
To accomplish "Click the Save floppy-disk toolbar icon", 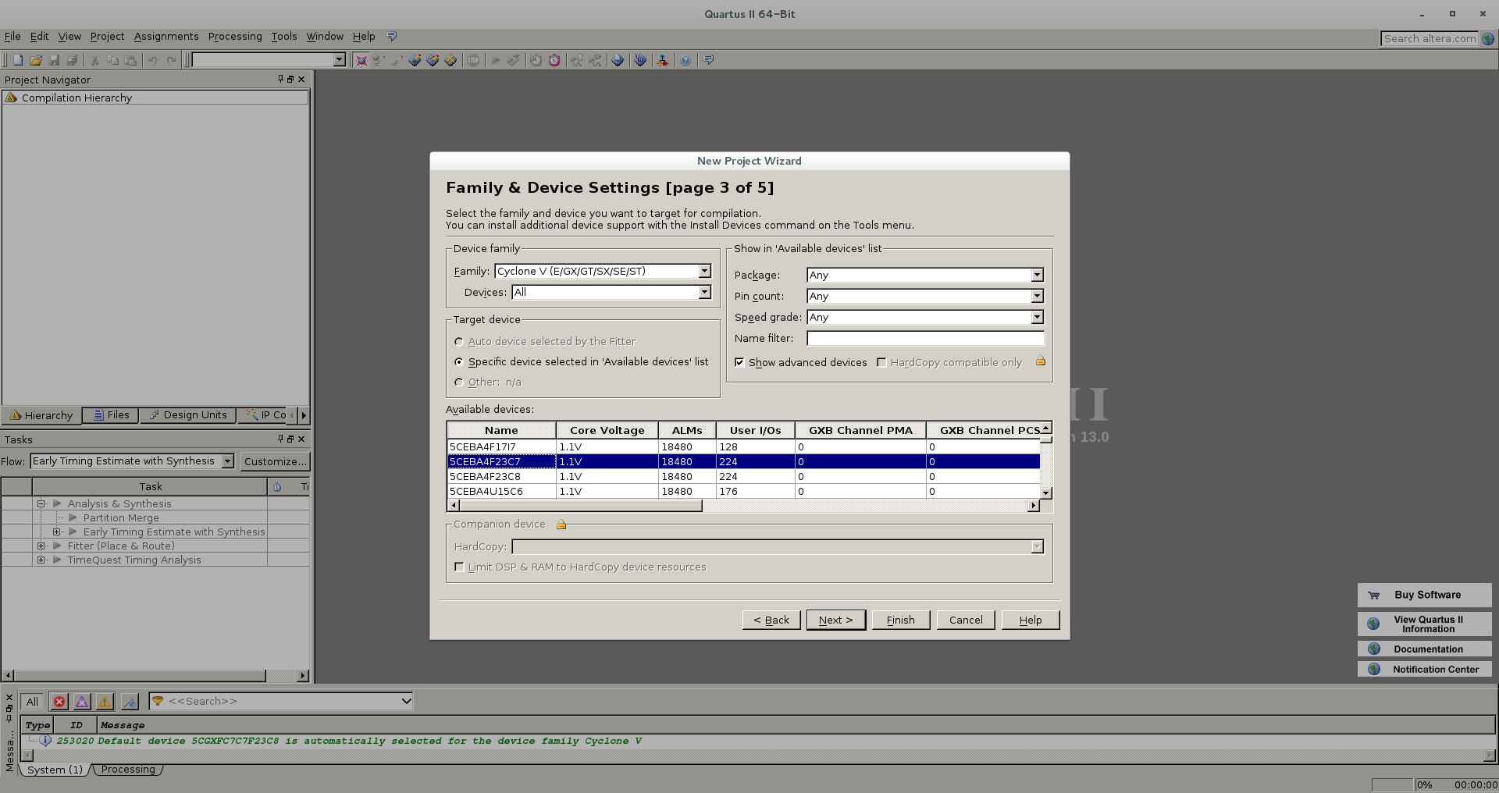I will tap(54, 60).
